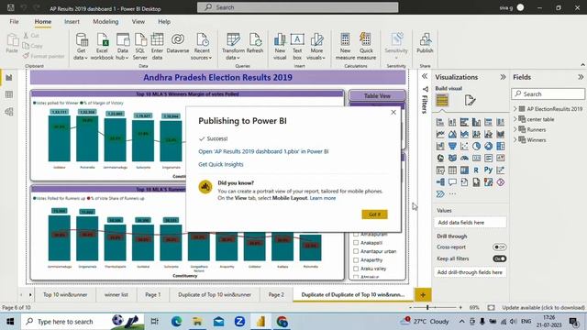The width and height of the screenshot is (587, 330).
Task: Open the Modeling ribbon tab
Action: [x=105, y=22]
